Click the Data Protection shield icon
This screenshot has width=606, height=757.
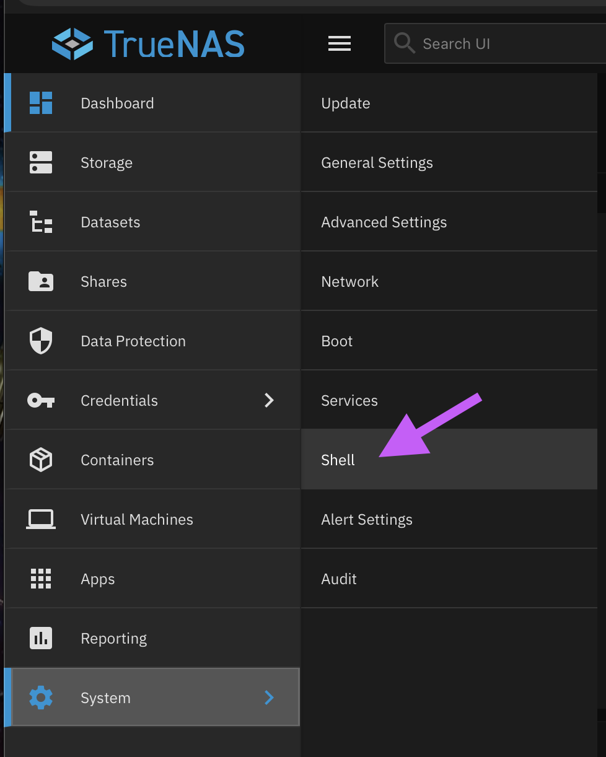coord(41,341)
